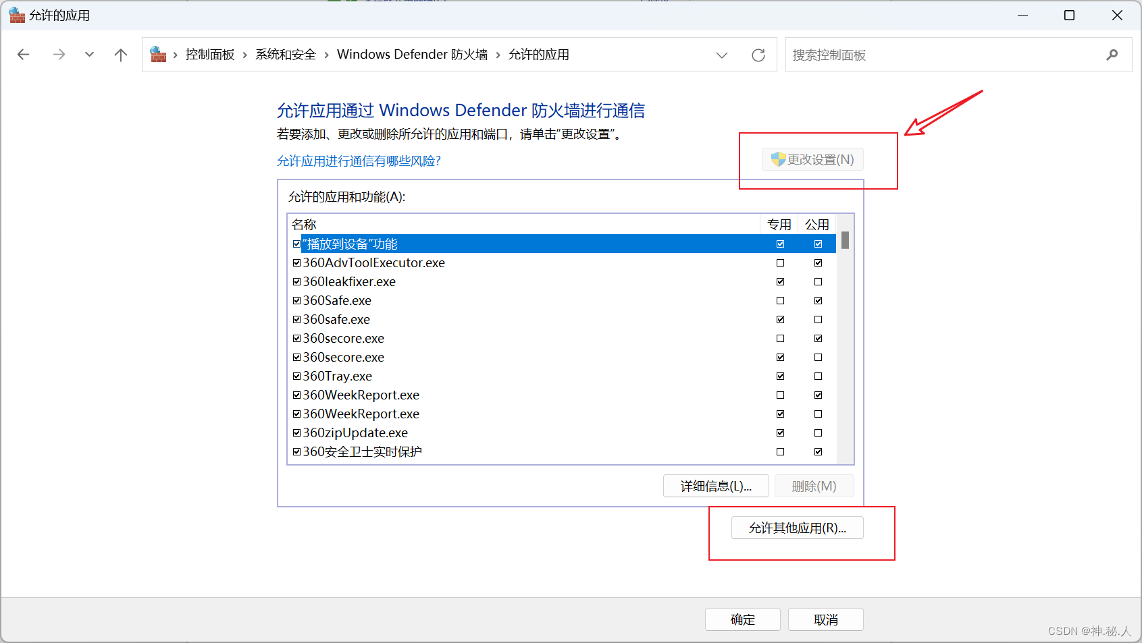The image size is (1142, 643).
Task: Expand chevron after 控制面板 breadcrumb
Action: pyautogui.click(x=244, y=55)
